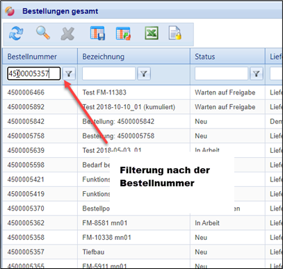The width and height of the screenshot is (283, 269).
Task: Click Neu status in row 4500005357
Action: tap(201, 252)
